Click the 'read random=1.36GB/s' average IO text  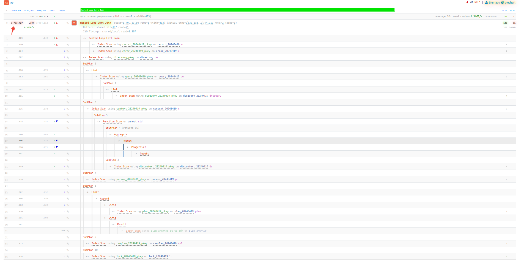pyautogui.click(x=468, y=16)
